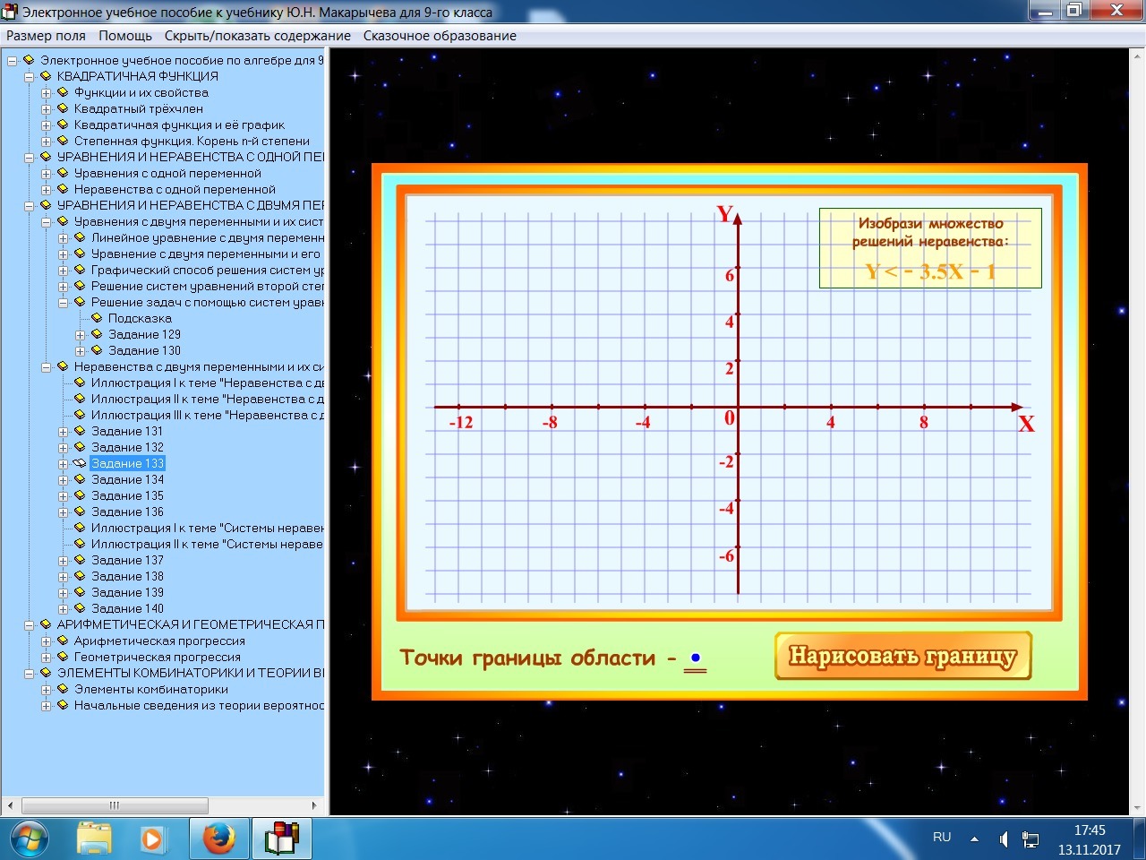
Task: Open the Windows Start button
Action: pos(30,839)
